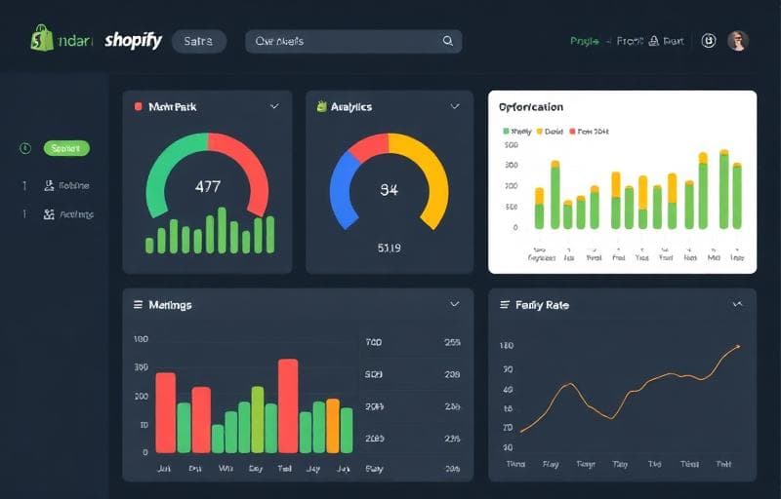Click the hamburger icon beside the Marlings title
781x499 pixels.
pos(138,305)
